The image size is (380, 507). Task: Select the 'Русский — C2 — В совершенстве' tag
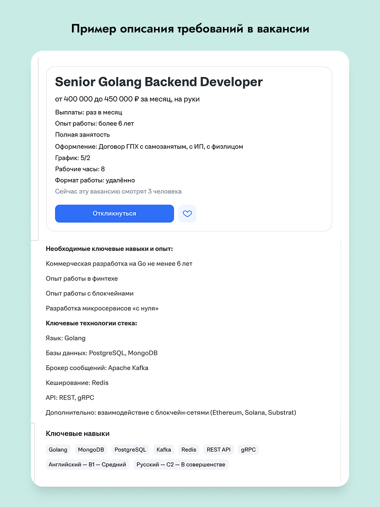(181, 464)
